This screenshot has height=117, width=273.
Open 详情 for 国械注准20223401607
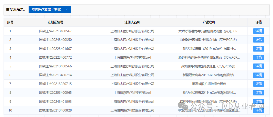[x=259, y=49]
